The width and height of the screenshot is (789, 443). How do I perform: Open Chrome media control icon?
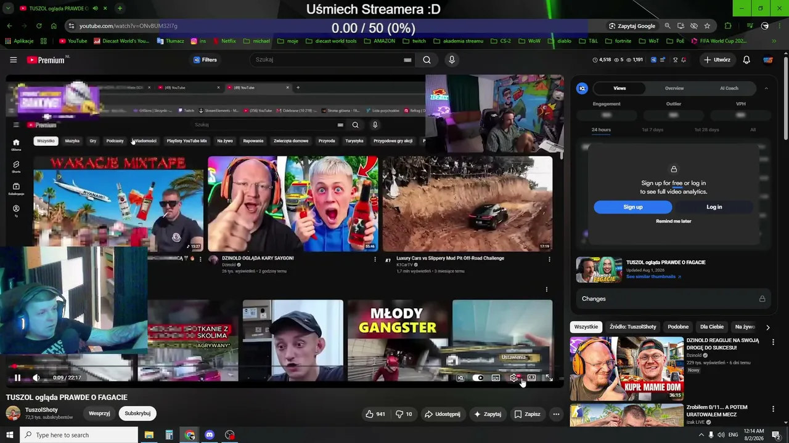pyautogui.click(x=750, y=26)
